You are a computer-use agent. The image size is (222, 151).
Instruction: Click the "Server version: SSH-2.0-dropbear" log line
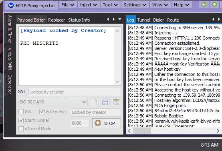coord(174,48)
